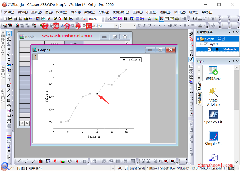Click the Value a axis title

coord(94,136)
